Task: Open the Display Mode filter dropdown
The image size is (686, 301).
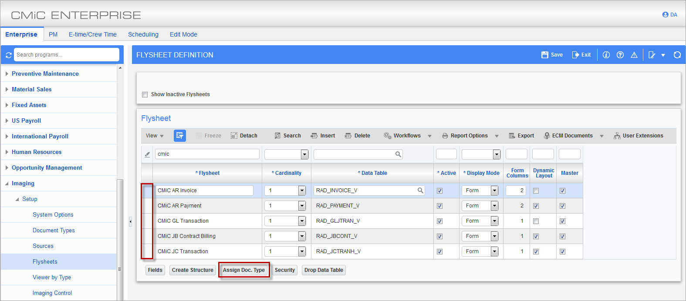Action: pyautogui.click(x=497, y=154)
